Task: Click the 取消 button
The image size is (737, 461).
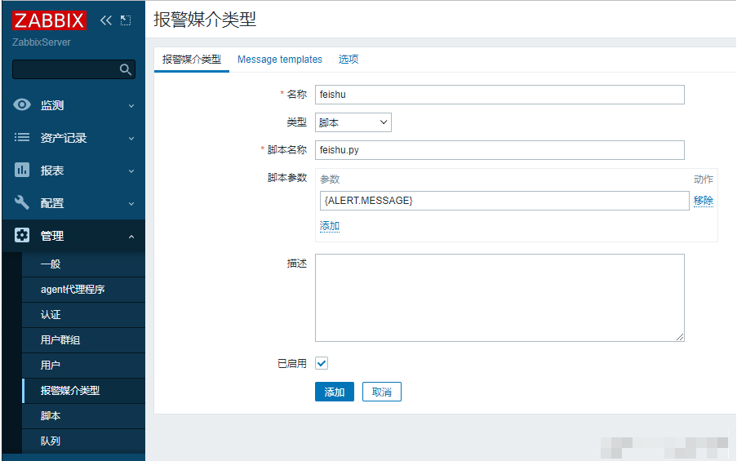Action: click(381, 392)
